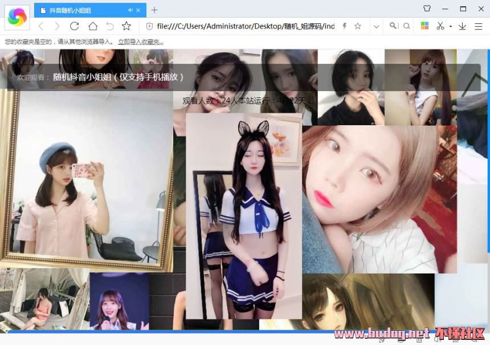
Task: Click the undo/restore closed page icon
Action: coord(109,26)
